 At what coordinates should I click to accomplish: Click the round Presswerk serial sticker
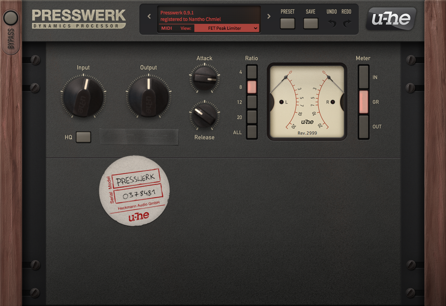pos(135,190)
